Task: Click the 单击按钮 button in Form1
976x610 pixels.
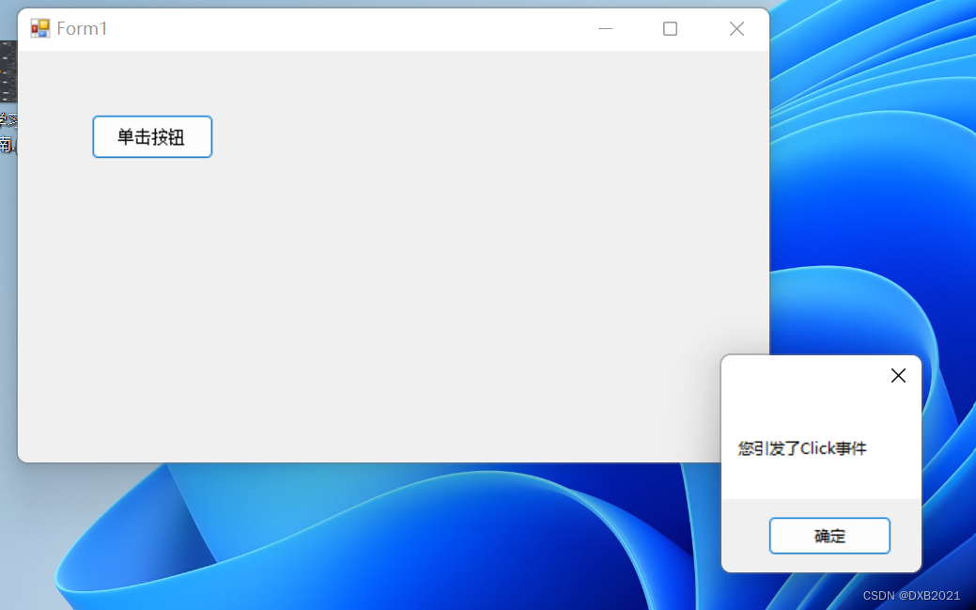Action: (152, 136)
